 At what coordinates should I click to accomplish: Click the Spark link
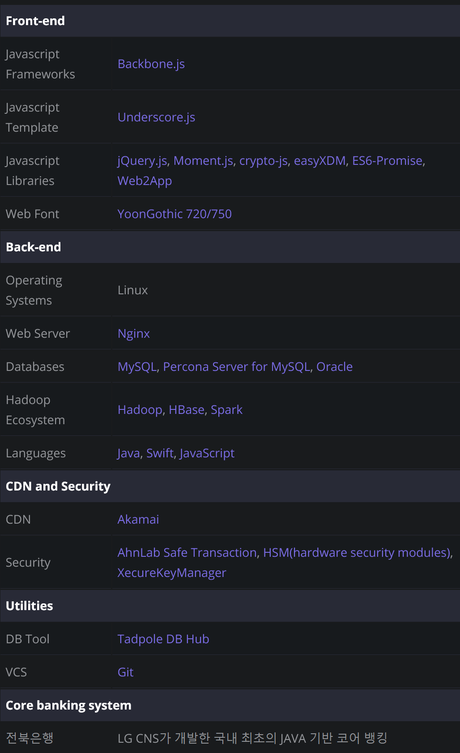tap(226, 410)
